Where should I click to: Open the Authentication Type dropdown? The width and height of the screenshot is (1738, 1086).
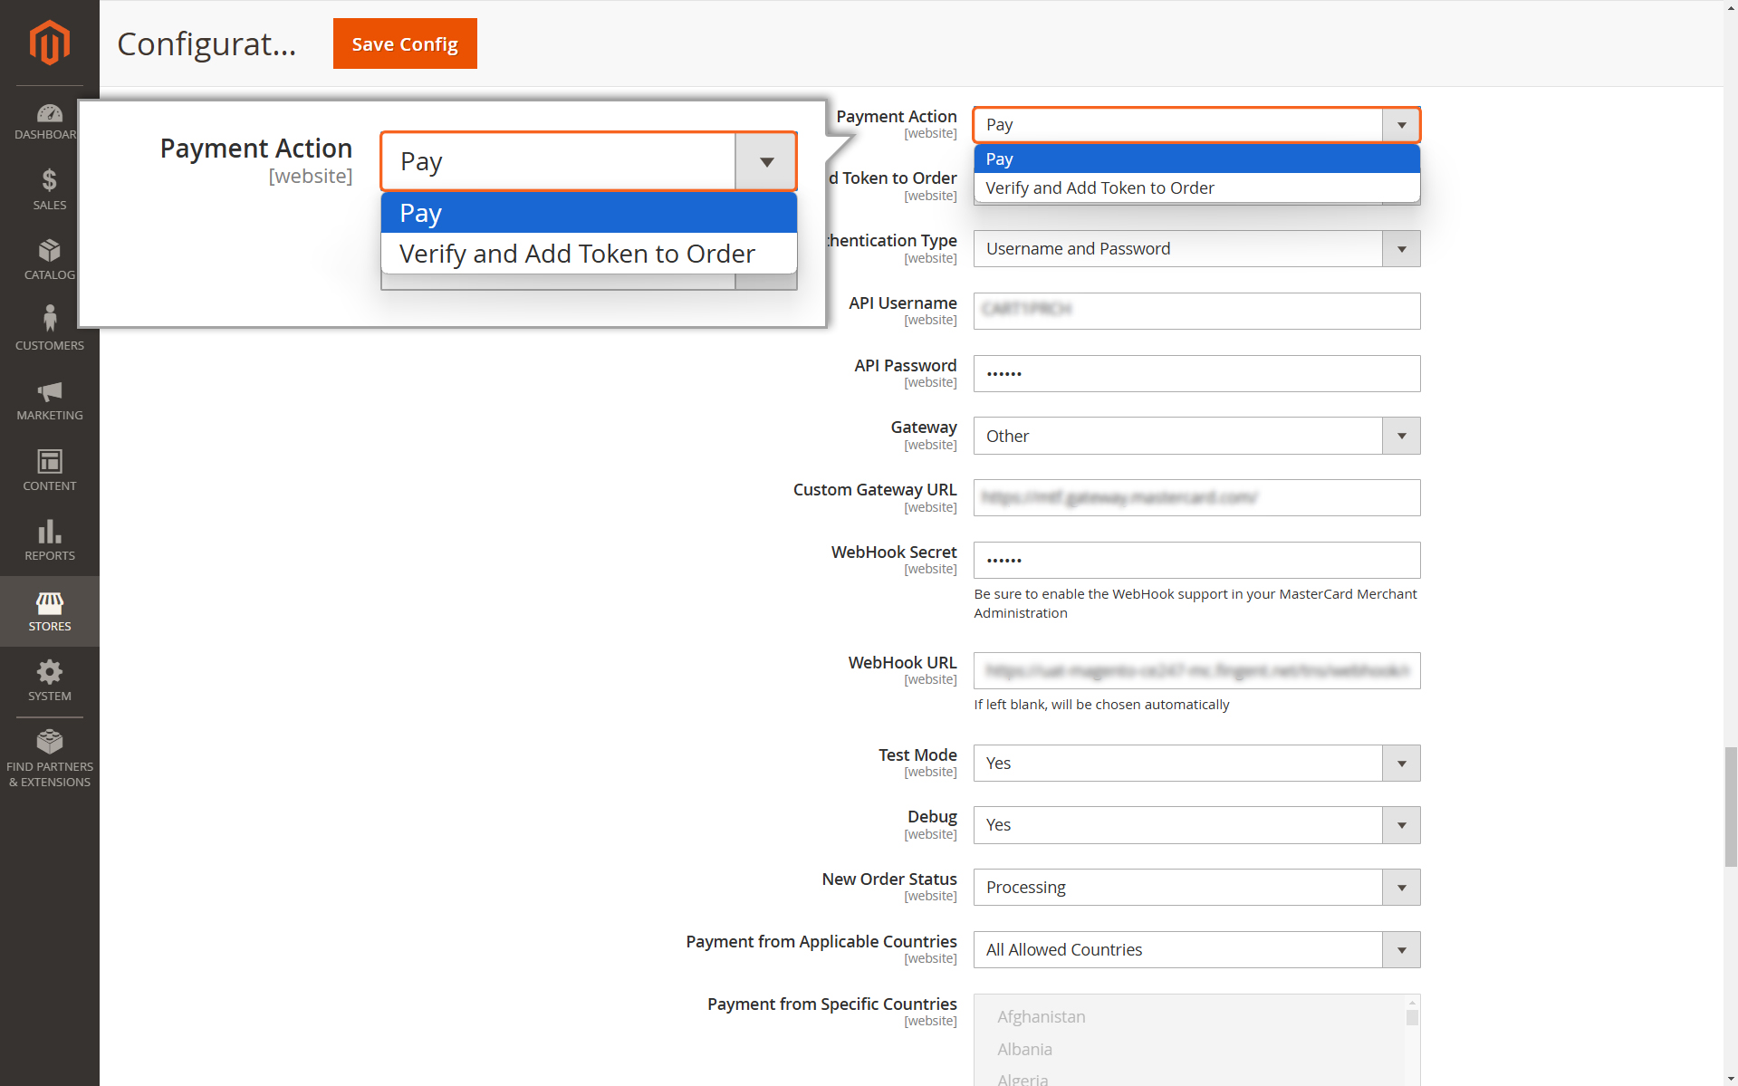1196,249
